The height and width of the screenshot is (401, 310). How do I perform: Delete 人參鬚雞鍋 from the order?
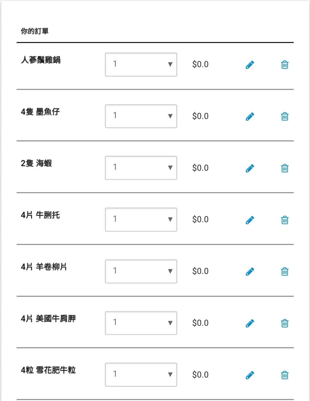pyautogui.click(x=285, y=65)
